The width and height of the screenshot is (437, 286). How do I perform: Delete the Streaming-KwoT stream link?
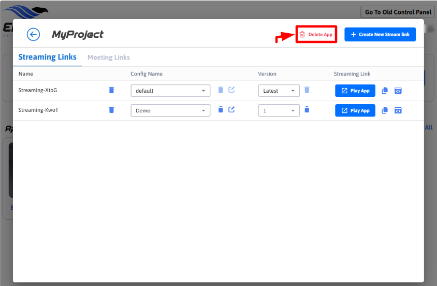tap(111, 110)
